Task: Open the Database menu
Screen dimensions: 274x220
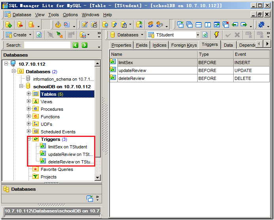Action: 22,15
